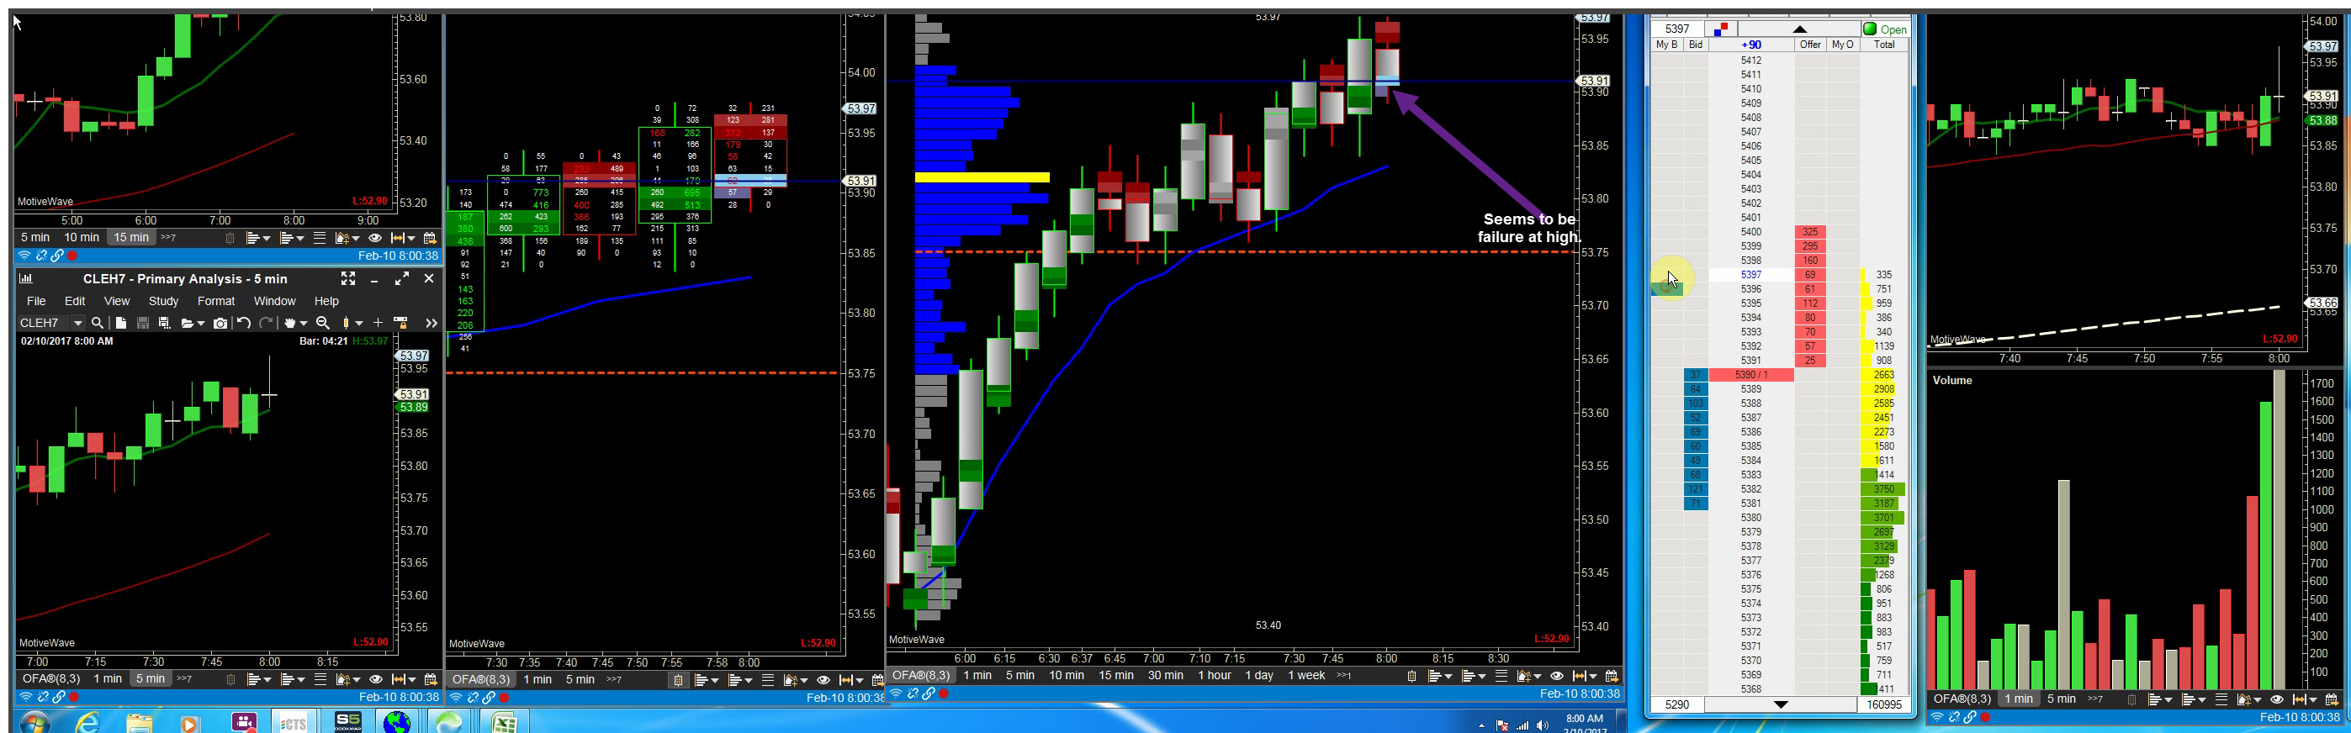Screen dimensions: 2351x733
Task: Click the greyed save icon in CLEH7 toolbar
Action: (142, 323)
